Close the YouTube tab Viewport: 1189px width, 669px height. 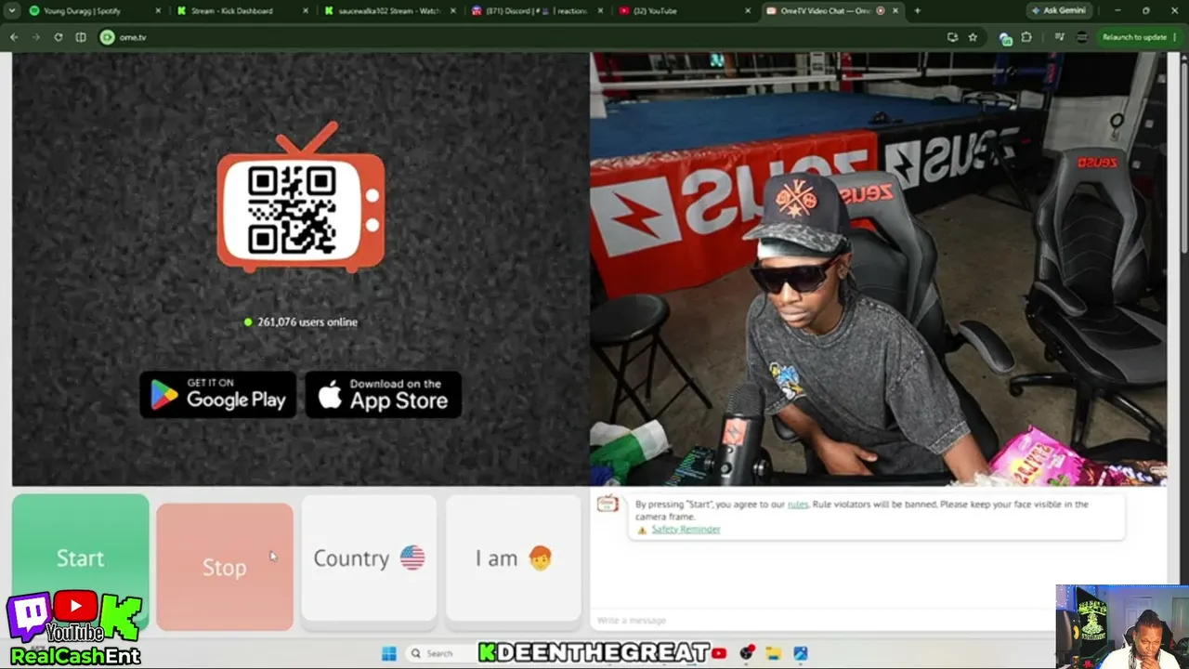748,11
